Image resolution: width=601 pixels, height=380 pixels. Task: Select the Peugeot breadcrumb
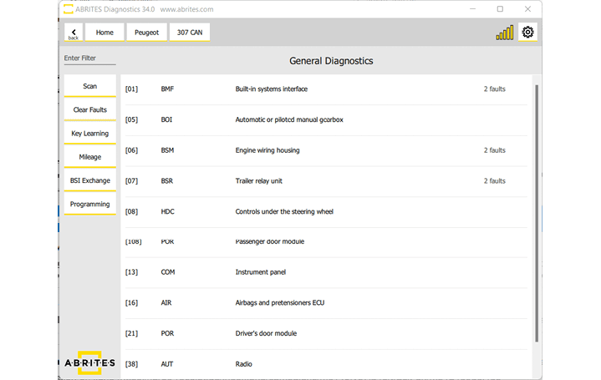pos(146,33)
